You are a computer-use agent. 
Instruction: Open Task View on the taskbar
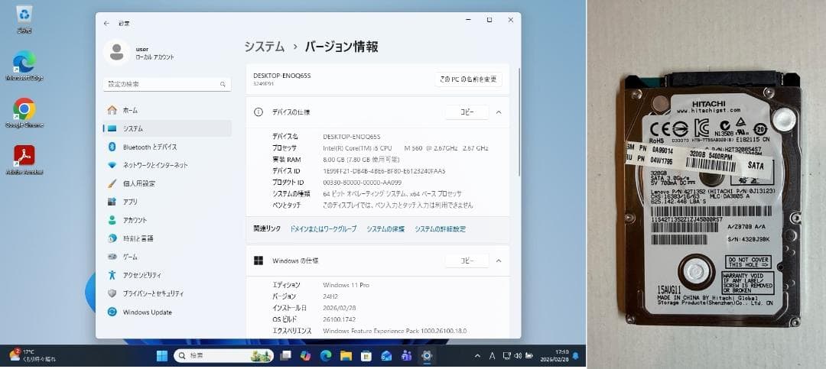(285, 356)
